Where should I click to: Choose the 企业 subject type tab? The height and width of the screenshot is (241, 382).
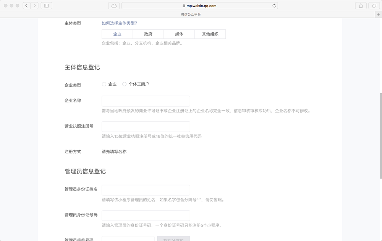click(117, 34)
